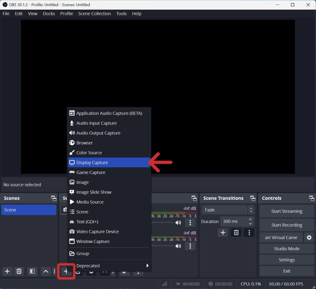Open scene filters via the filter icon
Screen dimensions: 316x289
[x=32, y=271]
